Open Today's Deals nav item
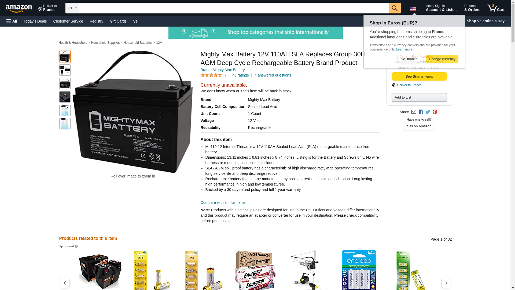 click(35, 21)
